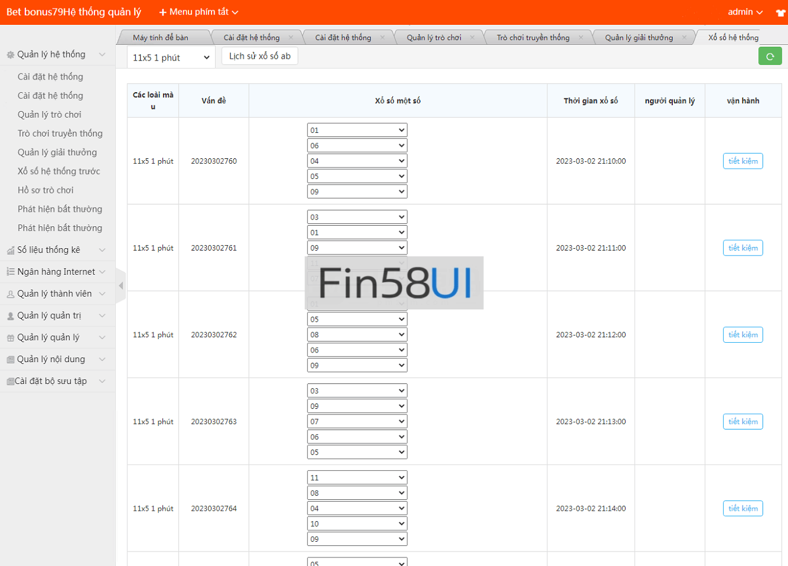Viewport: 788px width, 566px height.
Task: Close the Quản lý trò chơi tab
Action: click(x=472, y=38)
